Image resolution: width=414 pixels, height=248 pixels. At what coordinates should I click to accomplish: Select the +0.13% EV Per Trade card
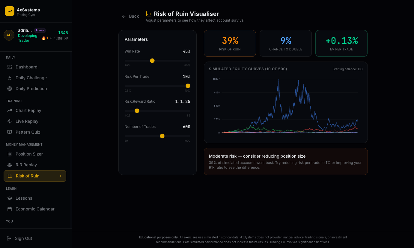341,43
